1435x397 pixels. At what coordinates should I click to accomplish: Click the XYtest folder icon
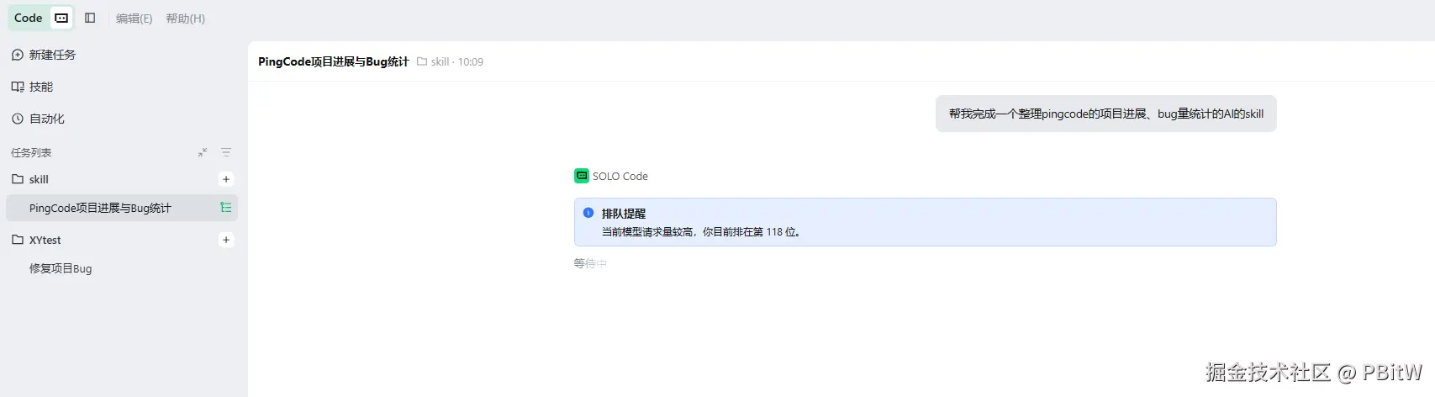pos(18,240)
